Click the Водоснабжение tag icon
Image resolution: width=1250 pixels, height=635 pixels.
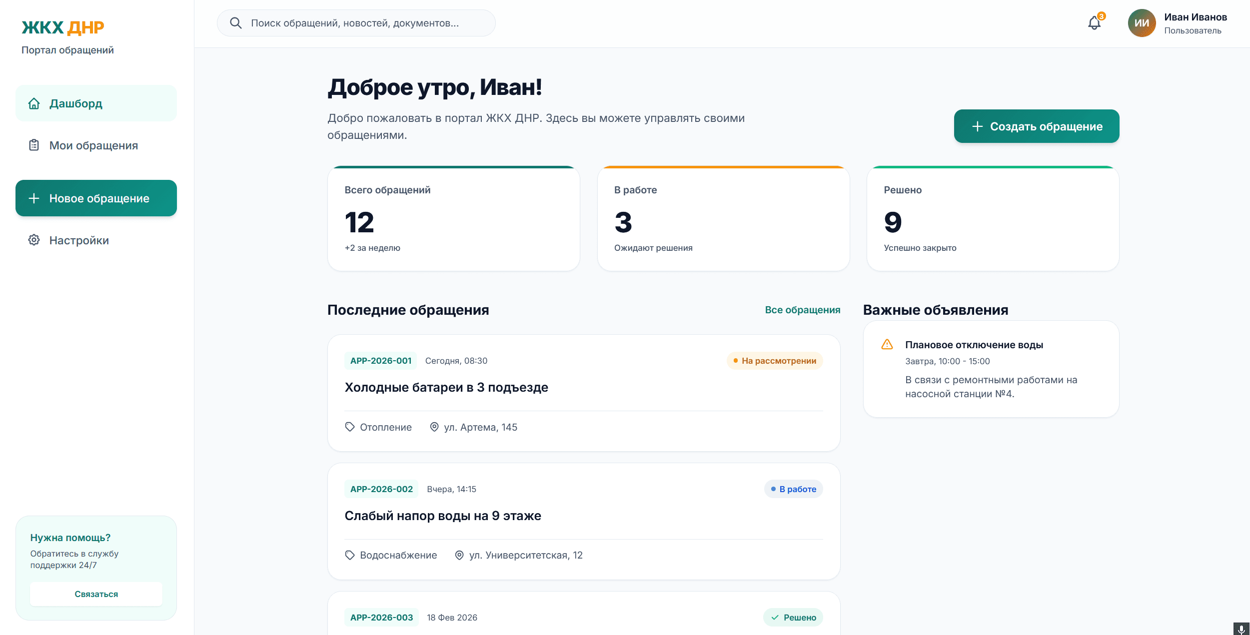350,555
